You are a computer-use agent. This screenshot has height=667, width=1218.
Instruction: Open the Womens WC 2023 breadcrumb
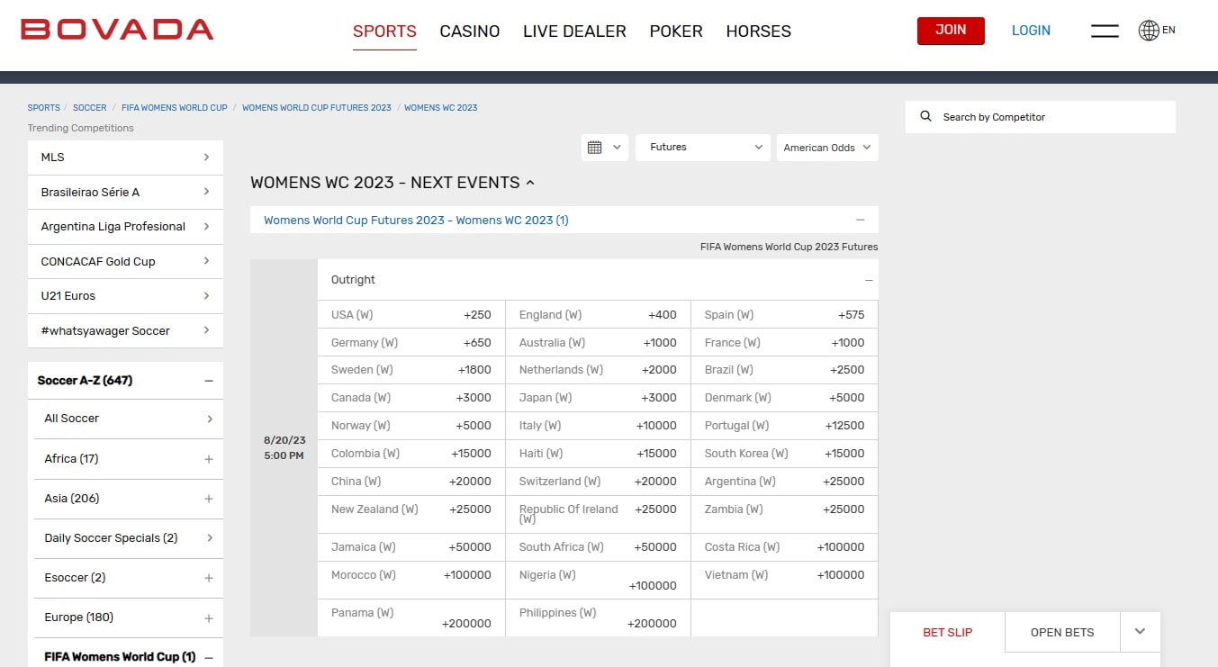pyautogui.click(x=441, y=107)
